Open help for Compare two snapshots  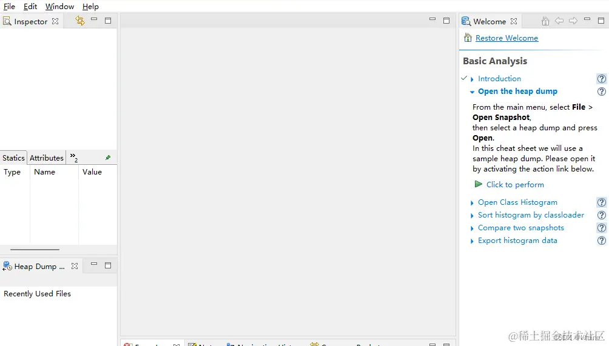point(601,228)
